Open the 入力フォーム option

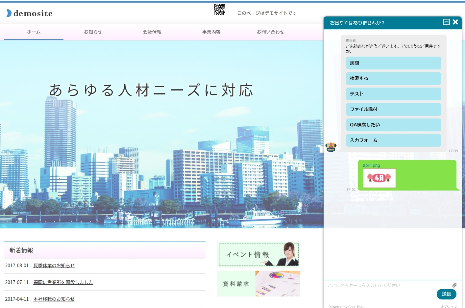coord(393,140)
